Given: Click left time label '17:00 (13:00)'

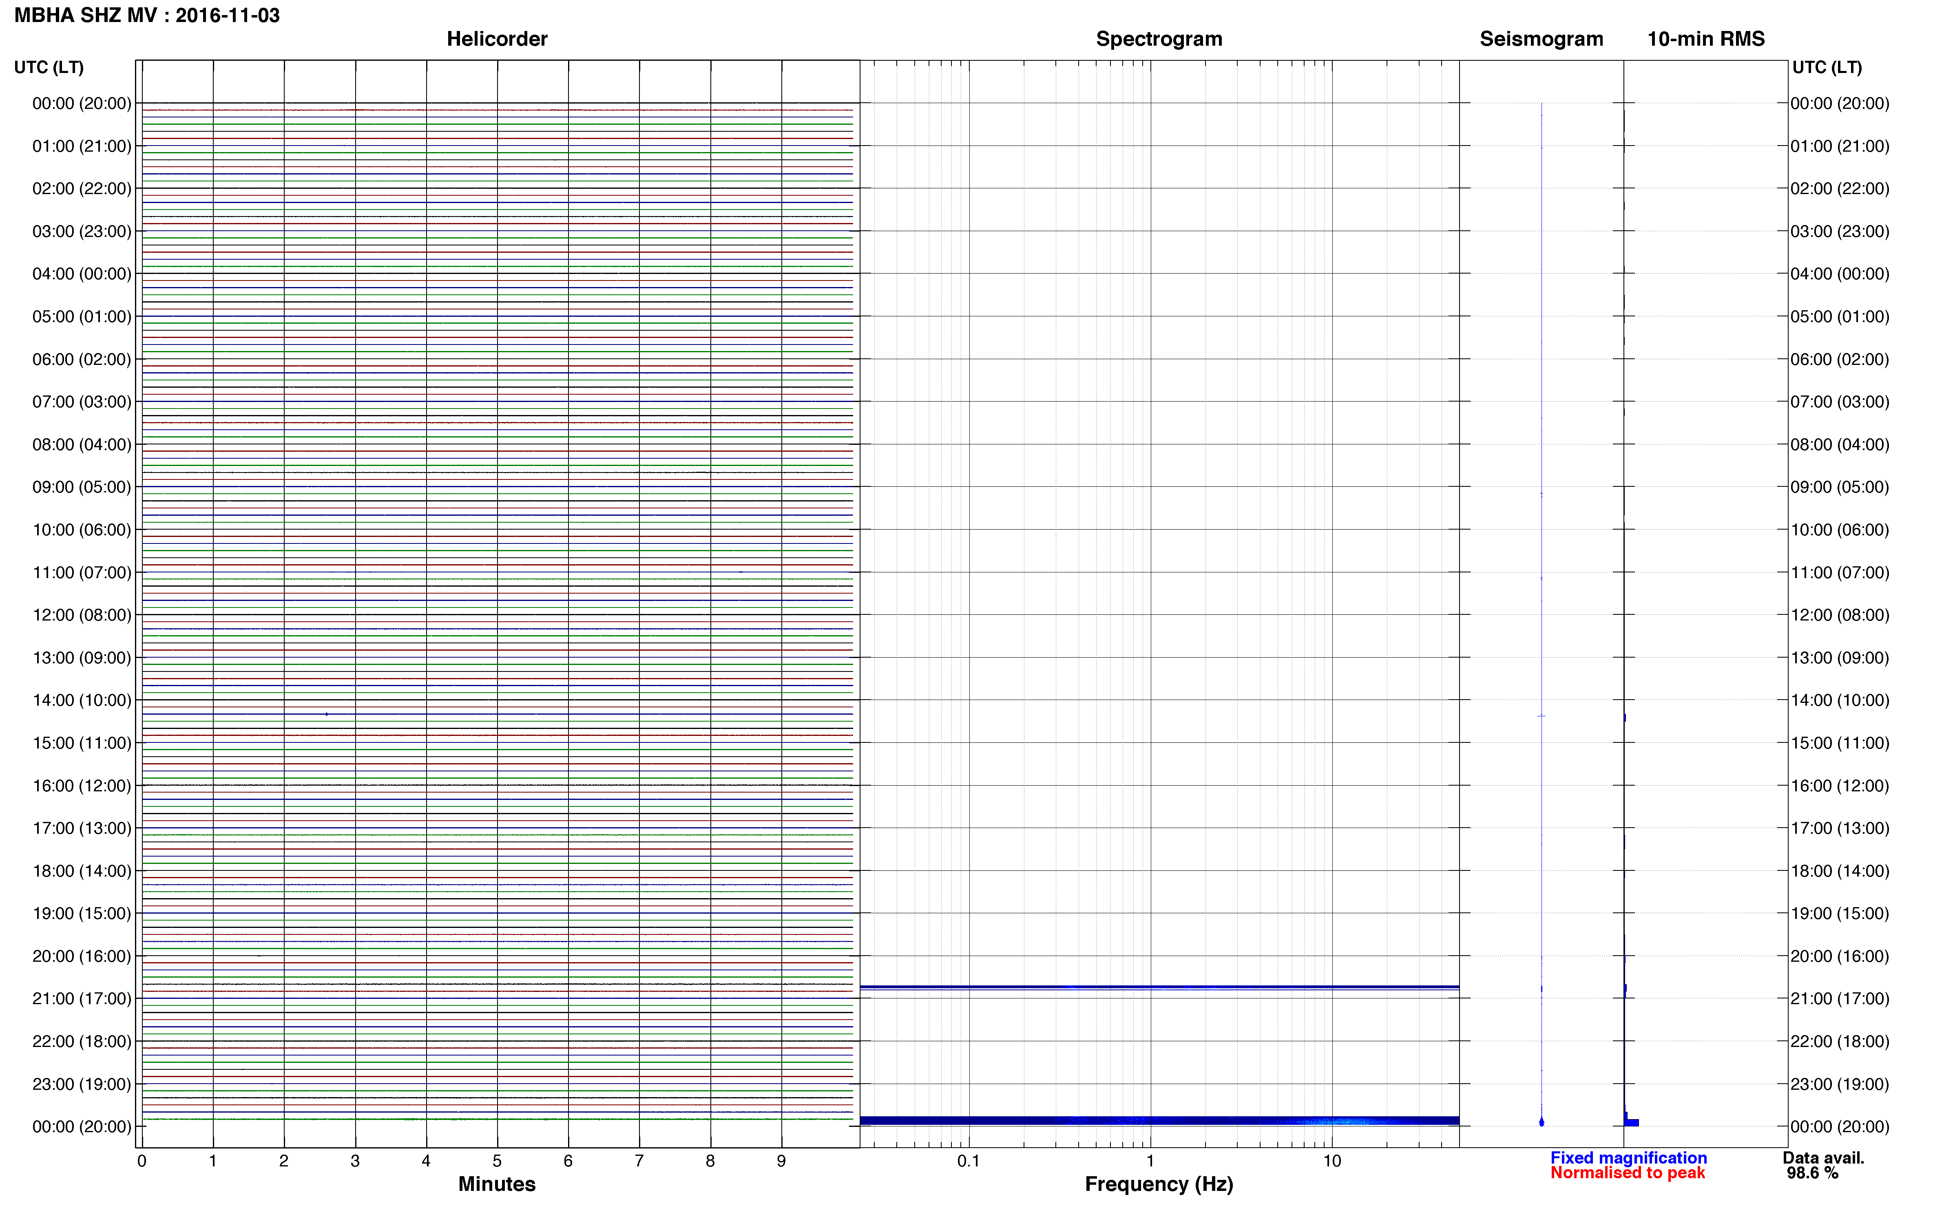Looking at the screenshot, I should 82,828.
